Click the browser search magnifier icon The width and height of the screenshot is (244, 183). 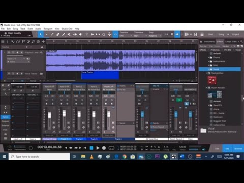pyautogui.click(x=241, y=42)
